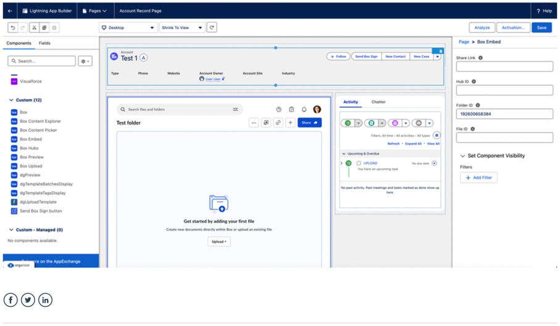Click the Box search filter sliders icon

(x=235, y=109)
